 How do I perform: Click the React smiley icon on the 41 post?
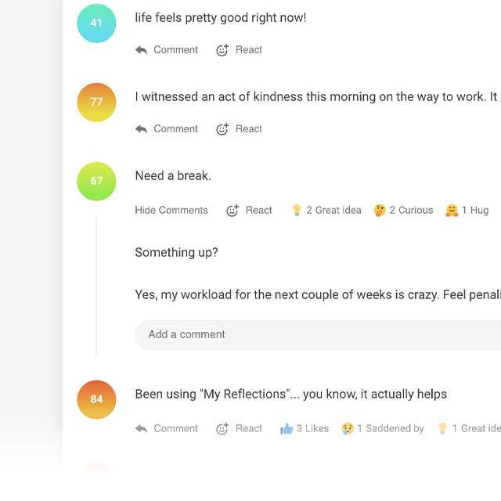click(x=222, y=50)
